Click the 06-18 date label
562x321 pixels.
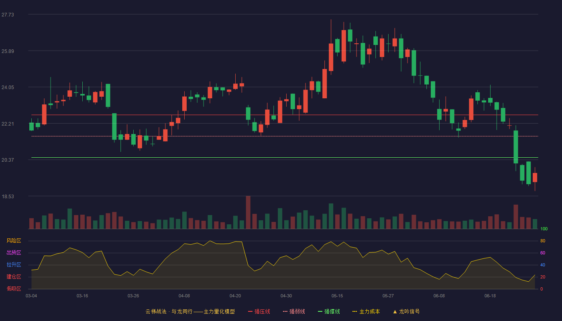click(x=490, y=296)
